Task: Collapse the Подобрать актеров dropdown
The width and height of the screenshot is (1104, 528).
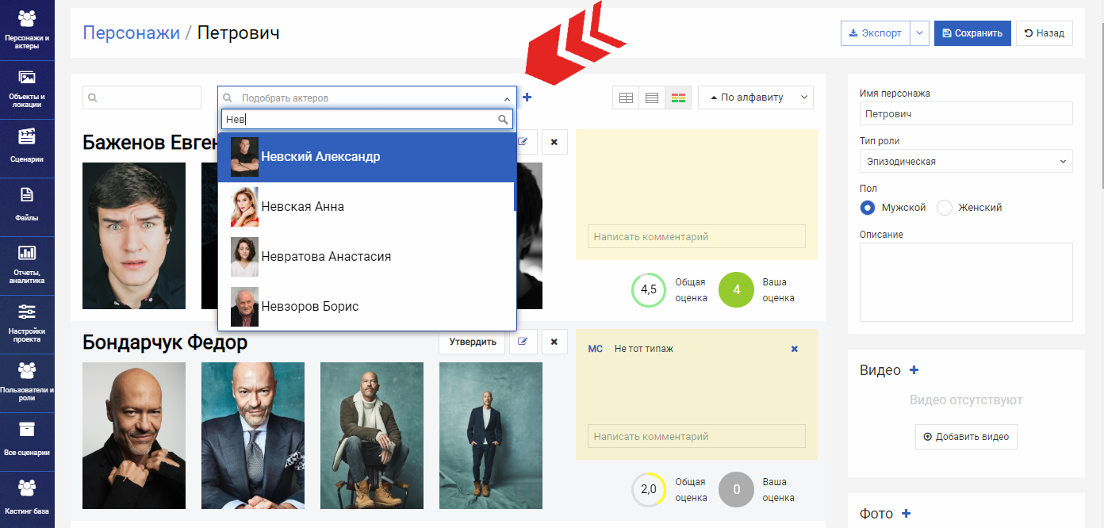Action: [x=507, y=99]
